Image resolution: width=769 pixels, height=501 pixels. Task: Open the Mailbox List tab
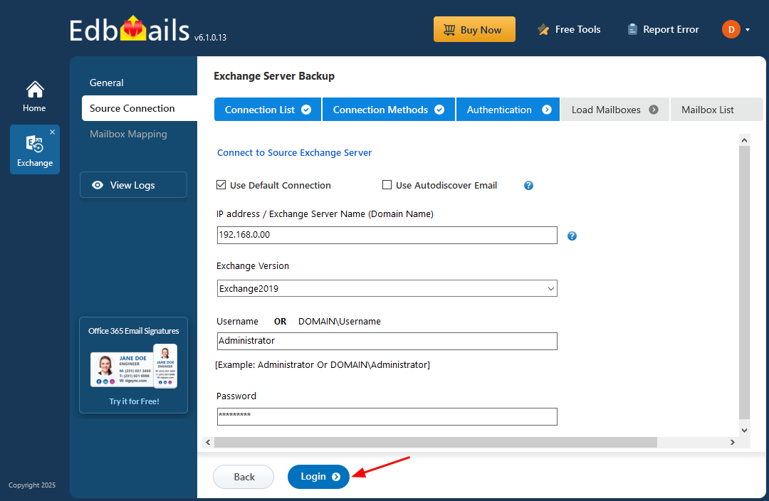(716, 110)
